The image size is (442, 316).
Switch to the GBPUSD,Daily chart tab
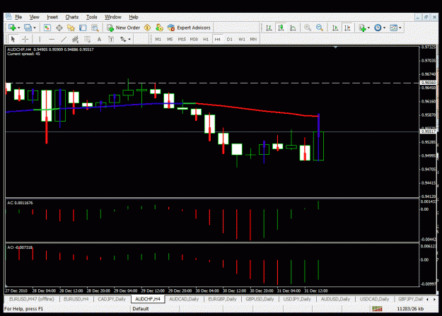tap(260, 299)
